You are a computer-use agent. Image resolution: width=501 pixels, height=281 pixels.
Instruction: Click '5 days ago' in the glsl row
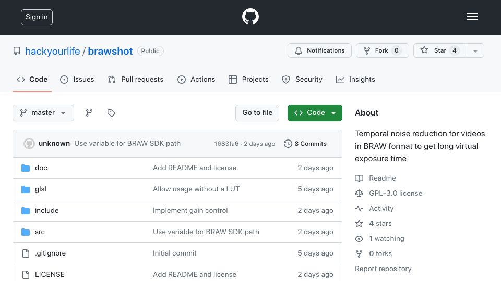point(315,189)
